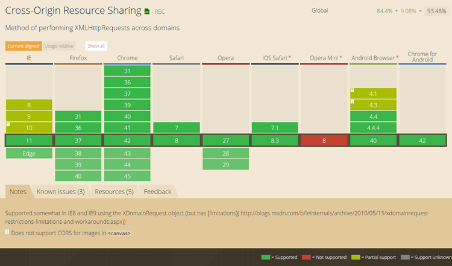This screenshot has height=266, width=452.
Task: Select iOS Safari 7.1 cell
Action: tap(275, 127)
